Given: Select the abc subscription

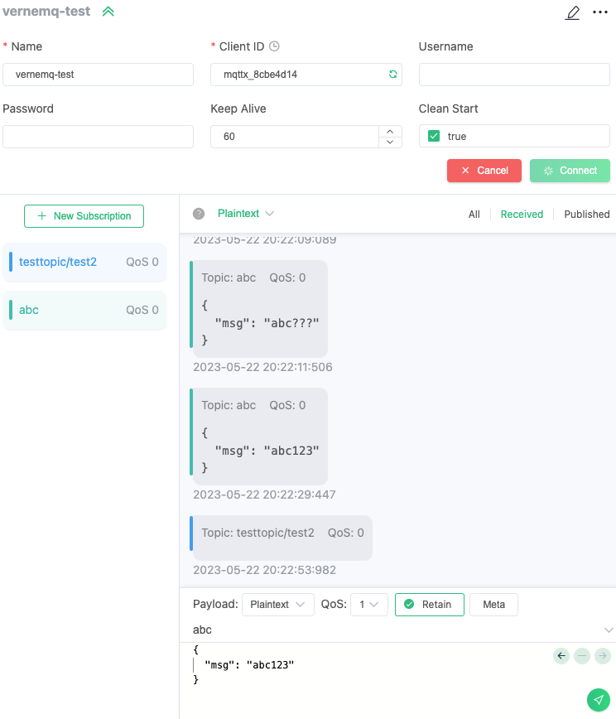Looking at the screenshot, I should pos(84,310).
